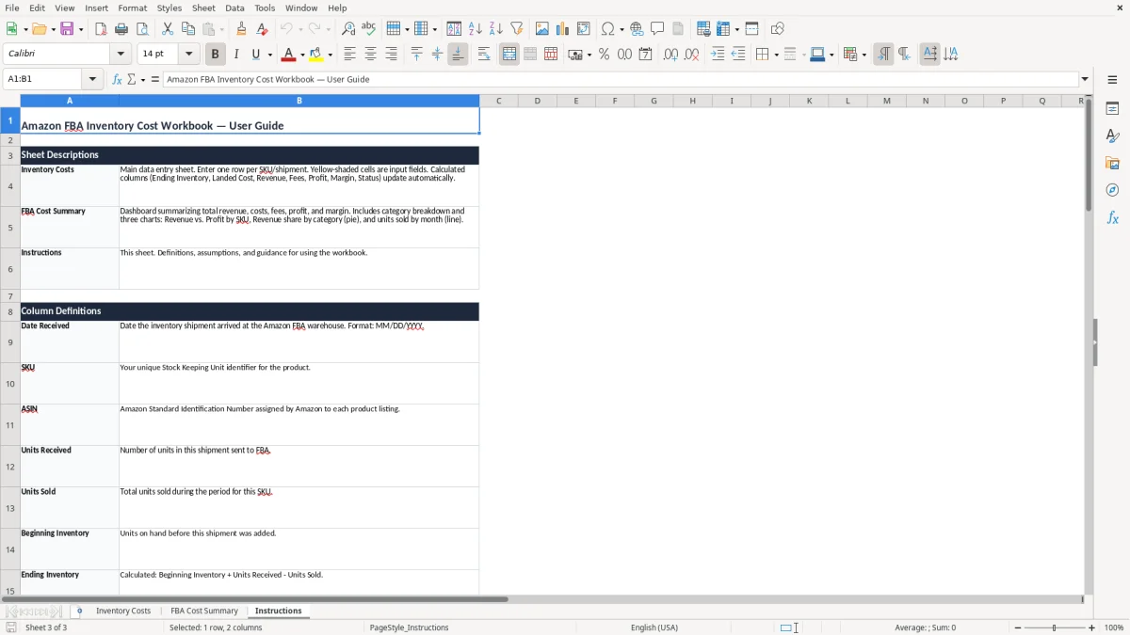The height and width of the screenshot is (635, 1130).
Task: Insert a pivot table
Action: [x=583, y=29]
